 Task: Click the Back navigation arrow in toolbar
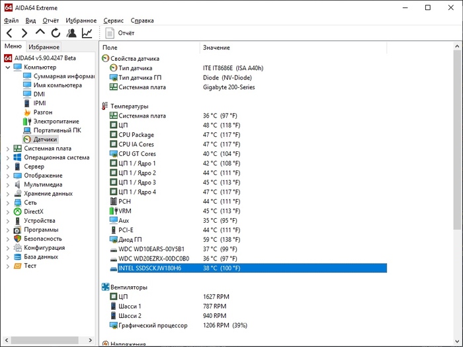9,33
